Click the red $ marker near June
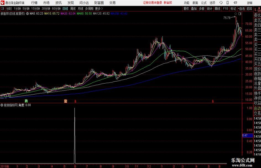The height and width of the screenshot is (168, 261). click(x=75, y=101)
